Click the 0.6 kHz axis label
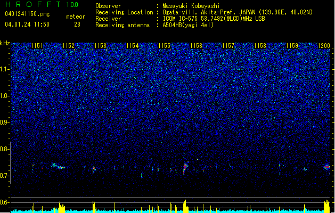Screen dimensions: 335x213 pyautogui.click(x=5, y=202)
